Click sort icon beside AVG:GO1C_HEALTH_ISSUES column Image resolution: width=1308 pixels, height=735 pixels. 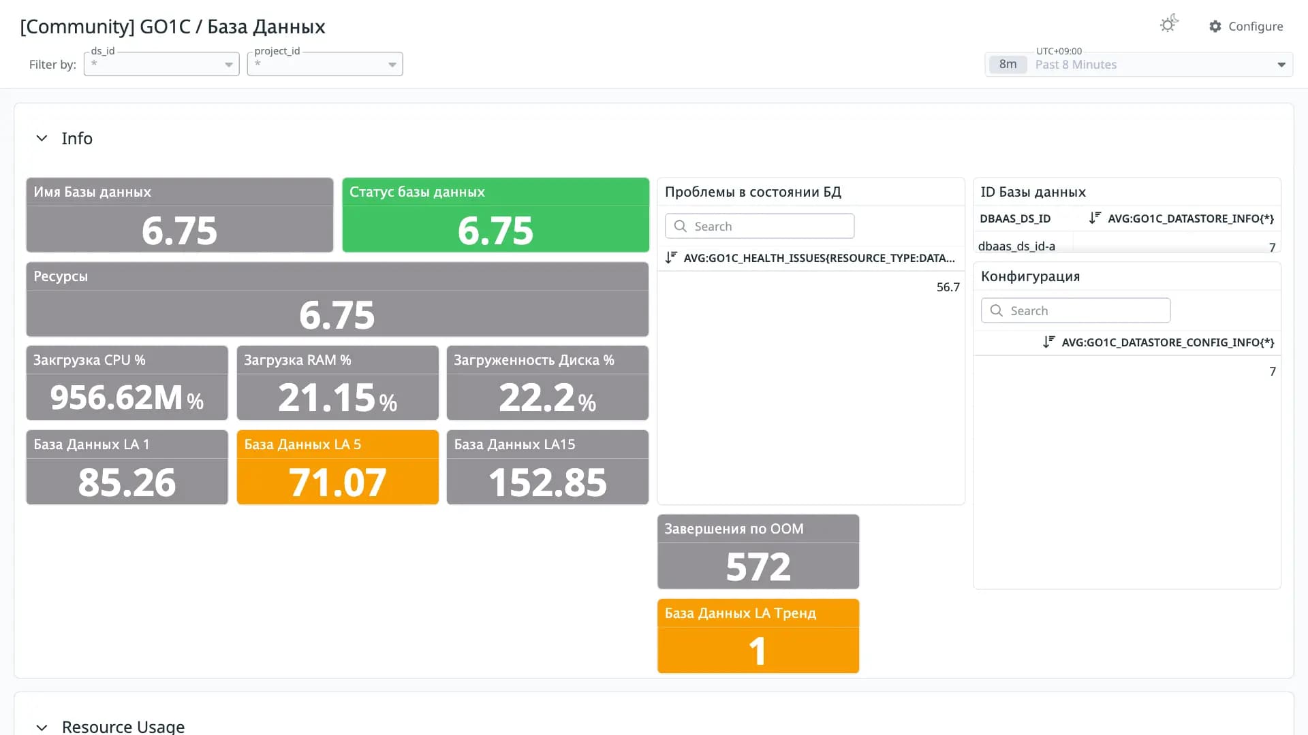coord(671,258)
